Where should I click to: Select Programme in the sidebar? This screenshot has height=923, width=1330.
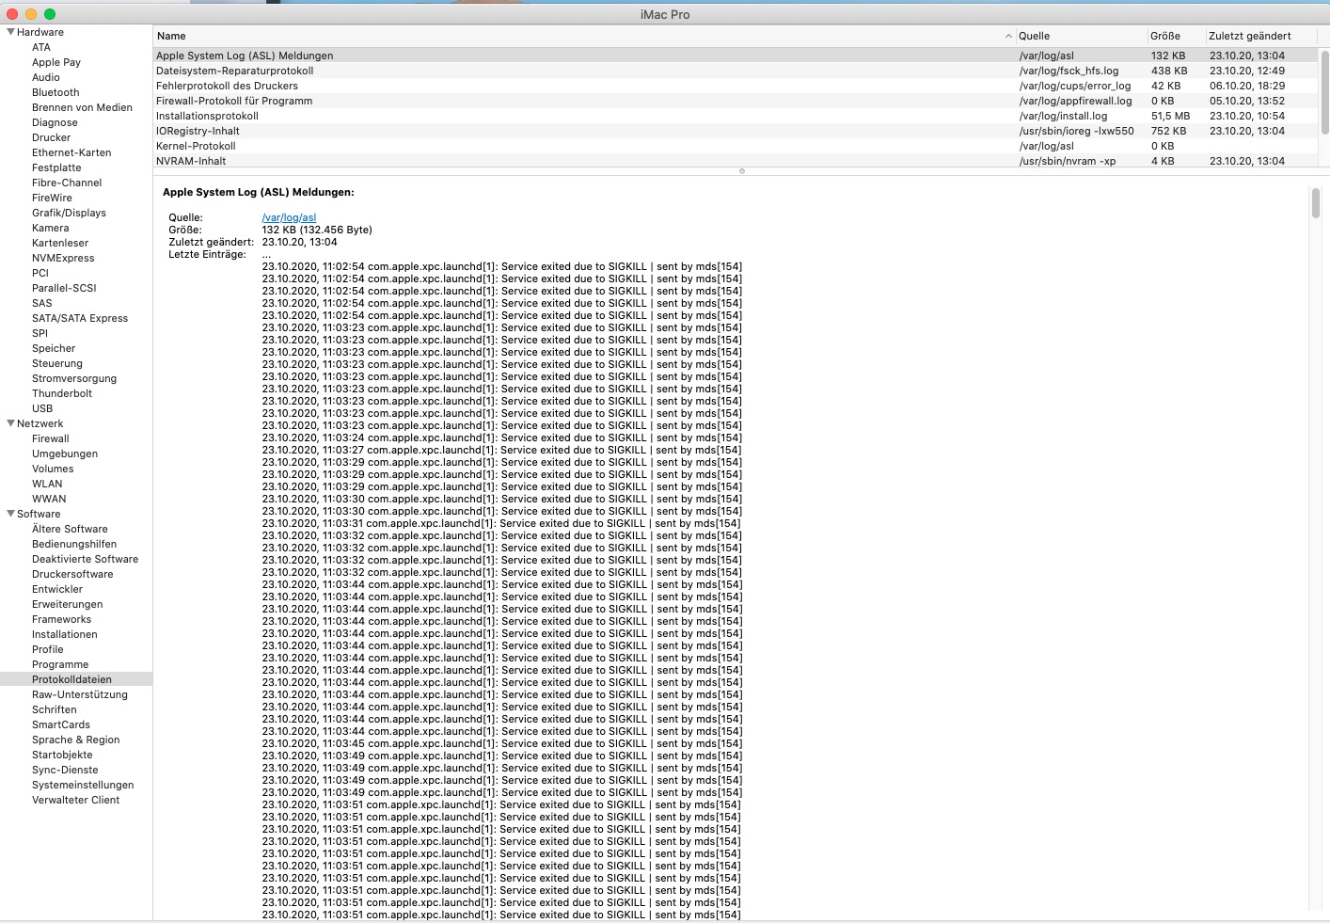coord(60,664)
